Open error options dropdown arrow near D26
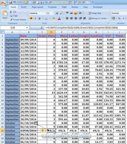 click(x=46, y=130)
